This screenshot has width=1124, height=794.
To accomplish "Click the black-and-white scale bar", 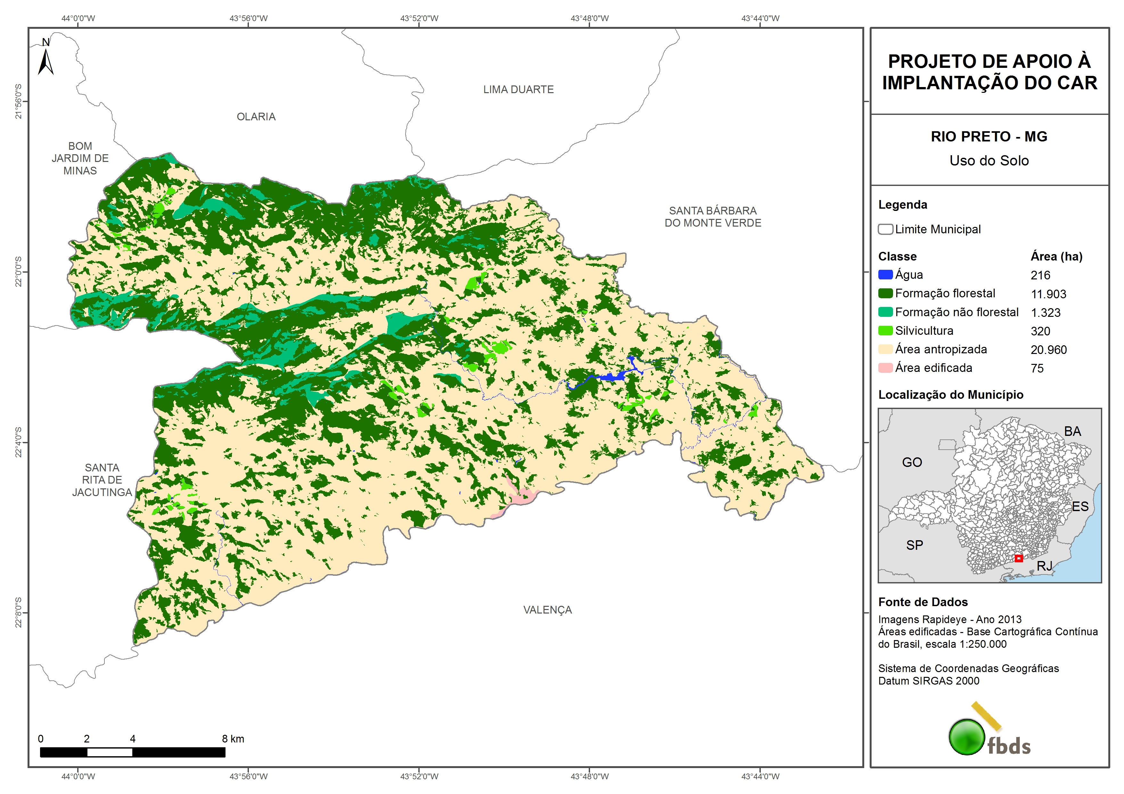I will coord(132,752).
